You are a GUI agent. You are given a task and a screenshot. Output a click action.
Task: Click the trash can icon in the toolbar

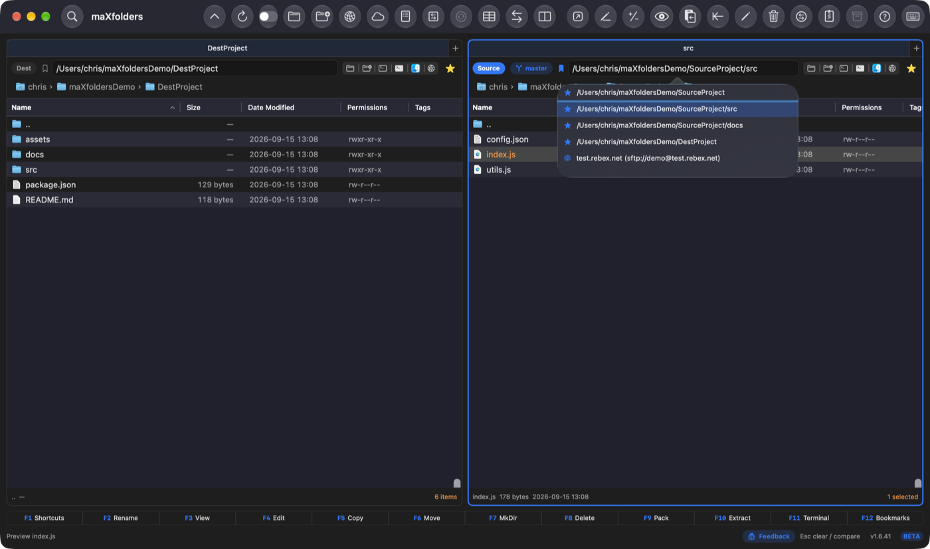(x=773, y=17)
